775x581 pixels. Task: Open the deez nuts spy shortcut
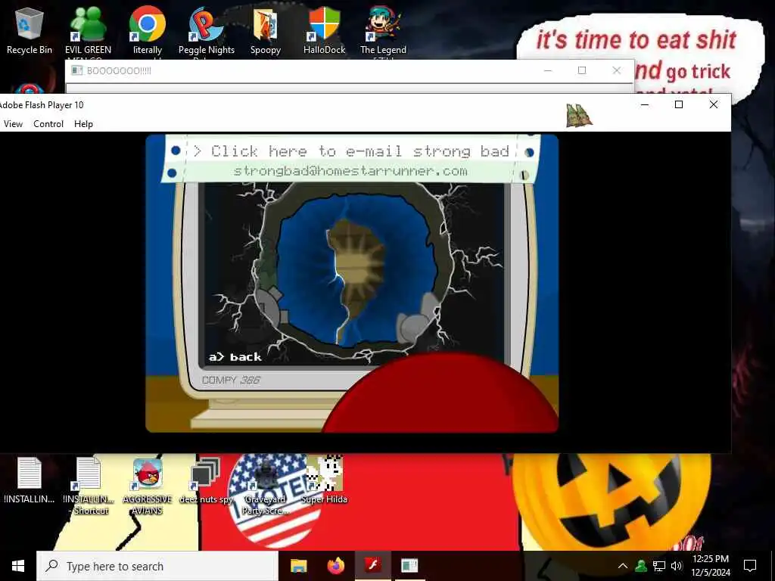coord(206,480)
